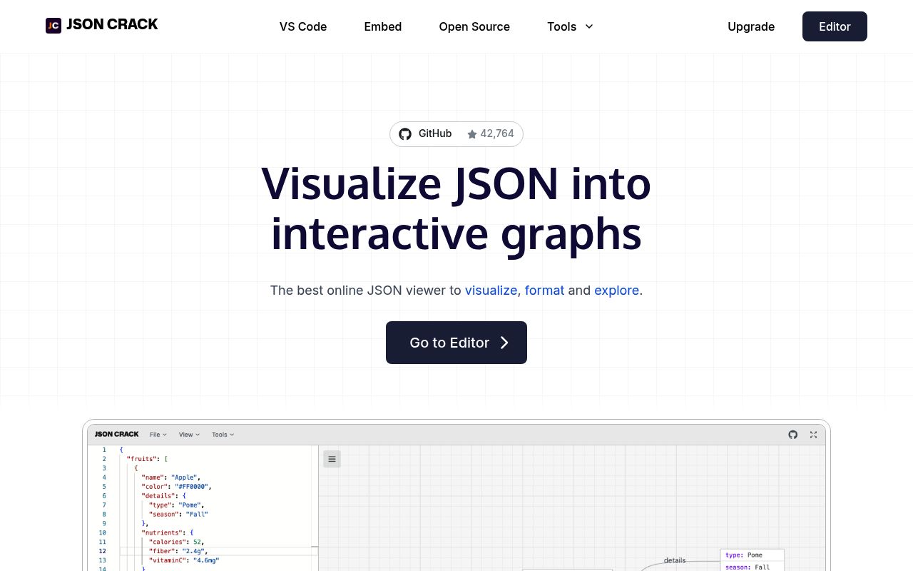Click the JSON Crack logo in the navbar

(101, 25)
